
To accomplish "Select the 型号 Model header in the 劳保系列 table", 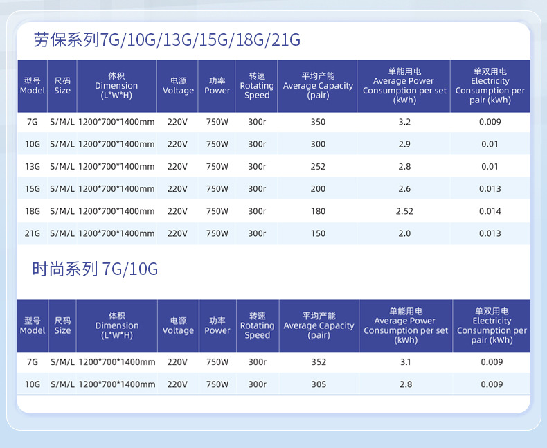I will [33, 86].
